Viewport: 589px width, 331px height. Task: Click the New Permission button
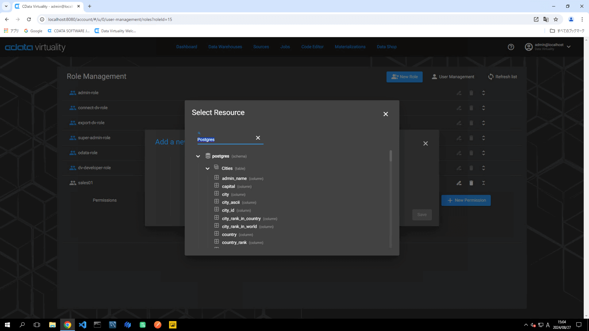click(x=466, y=200)
